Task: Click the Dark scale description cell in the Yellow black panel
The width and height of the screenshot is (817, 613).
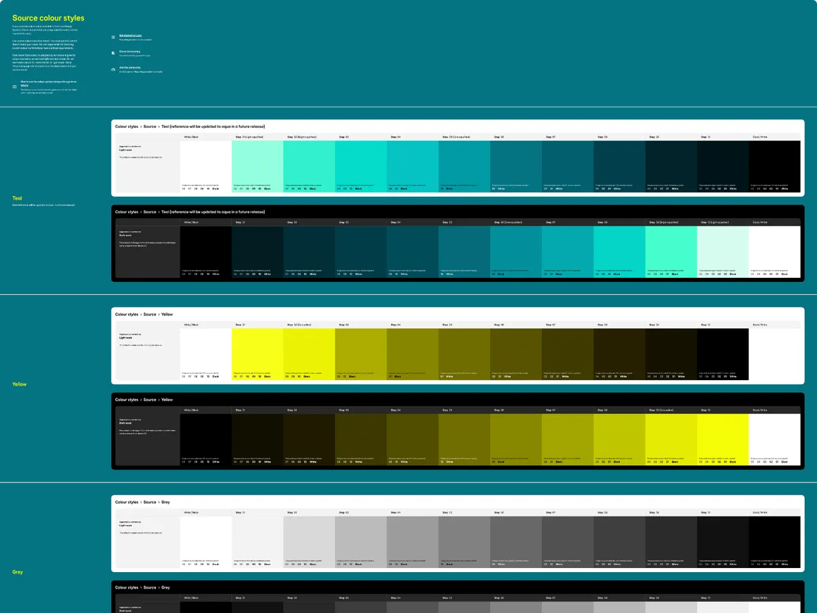Action: (148, 439)
